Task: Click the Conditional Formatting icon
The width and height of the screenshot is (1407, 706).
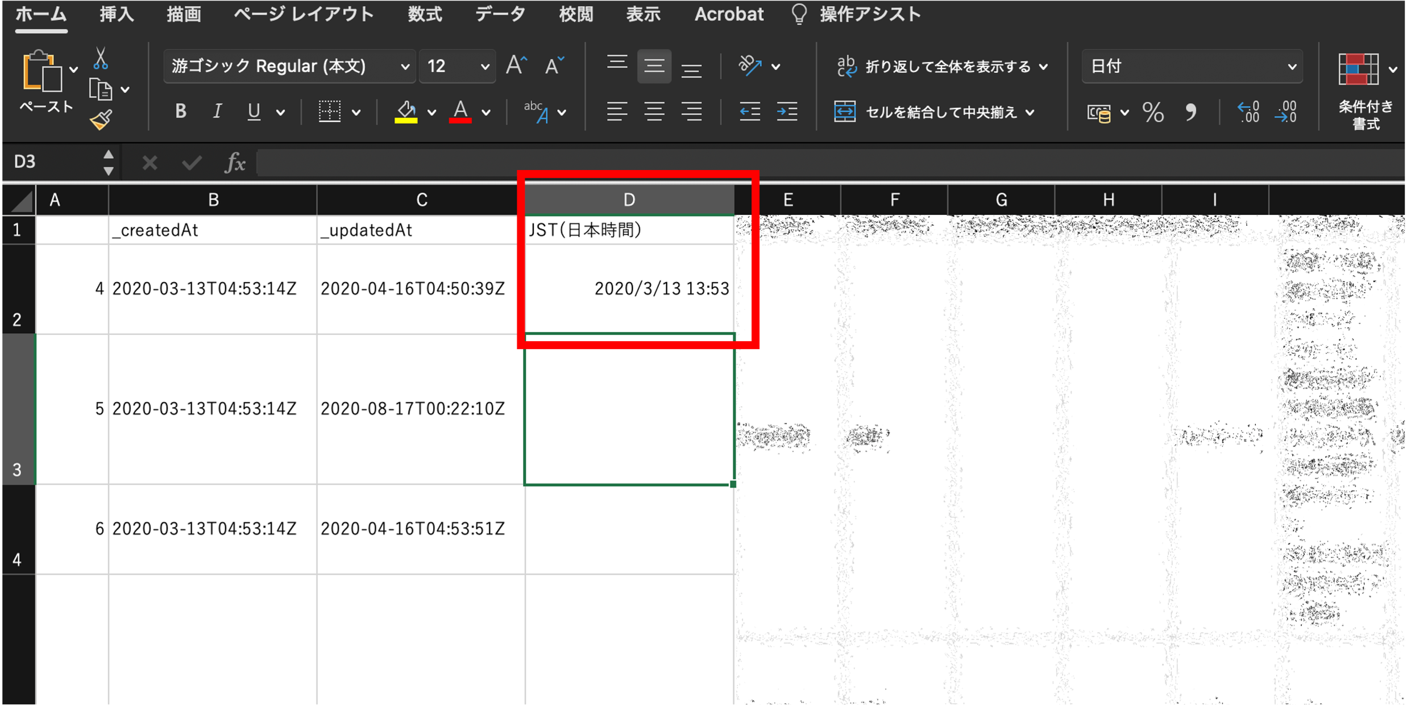Action: point(1358,69)
